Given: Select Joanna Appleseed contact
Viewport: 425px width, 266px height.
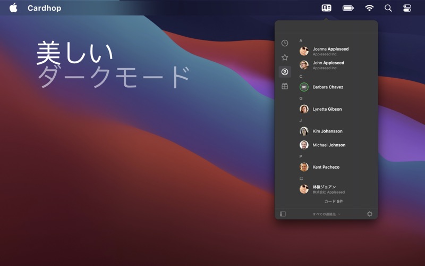Looking at the screenshot, I should pyautogui.click(x=336, y=51).
